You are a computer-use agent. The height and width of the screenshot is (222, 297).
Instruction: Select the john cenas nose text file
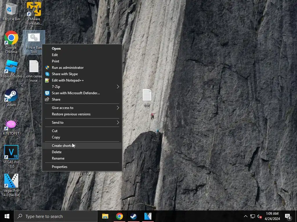pyautogui.click(x=34, y=71)
